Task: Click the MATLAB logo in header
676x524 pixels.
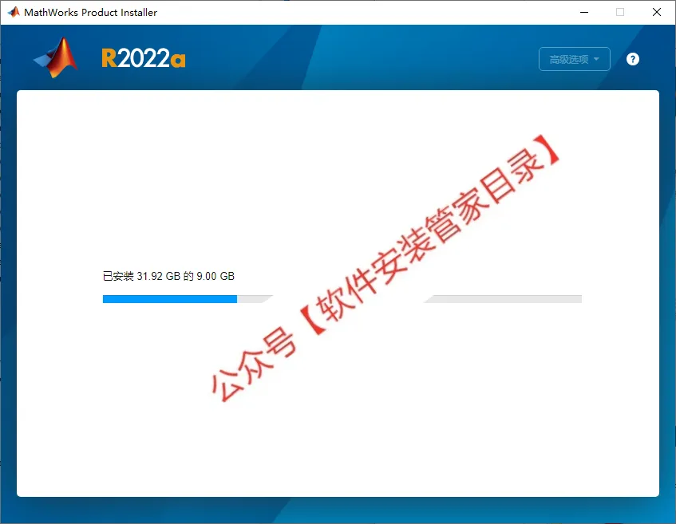Action: click(56, 57)
